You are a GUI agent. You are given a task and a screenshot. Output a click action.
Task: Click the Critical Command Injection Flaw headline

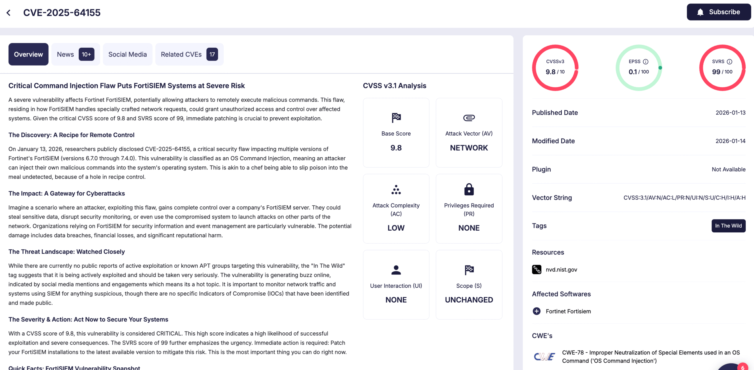coord(127,86)
